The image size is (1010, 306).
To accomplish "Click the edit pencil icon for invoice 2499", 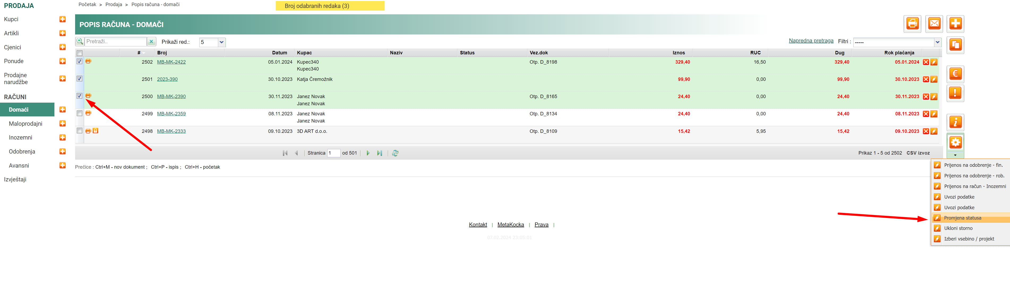I will pos(934,114).
